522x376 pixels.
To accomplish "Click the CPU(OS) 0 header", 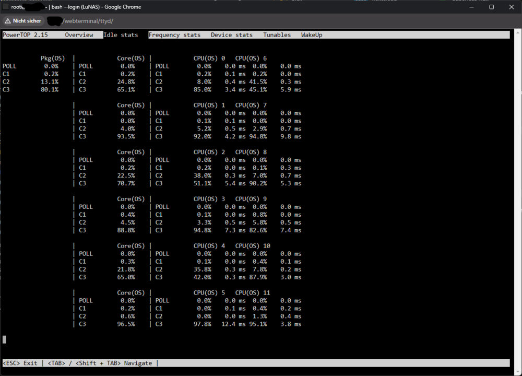I will (209, 58).
